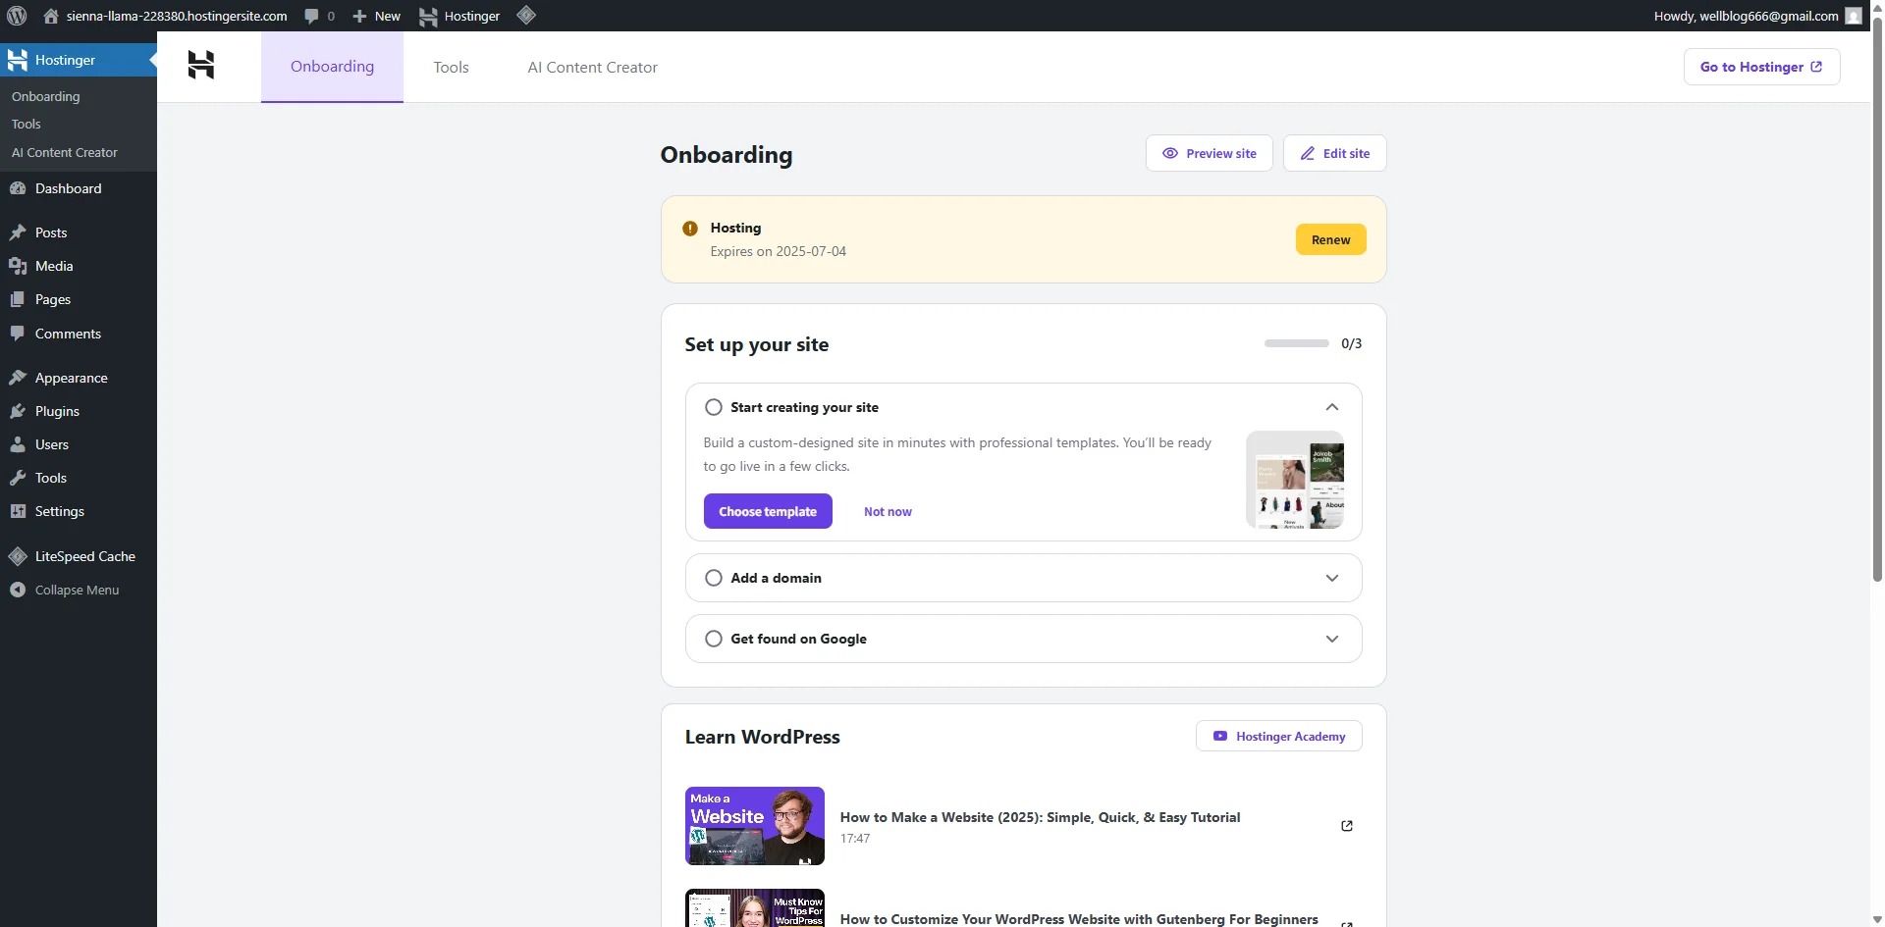Click the Collapse Menu arrow icon

click(18, 590)
